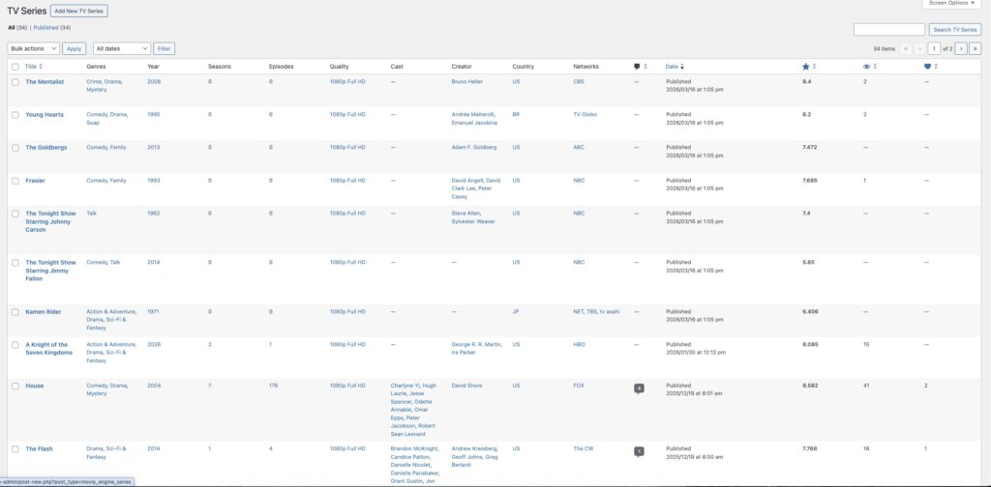Viewport: 991px width, 487px height.
Task: Sort by the comments bubble column icon
Action: click(x=637, y=67)
